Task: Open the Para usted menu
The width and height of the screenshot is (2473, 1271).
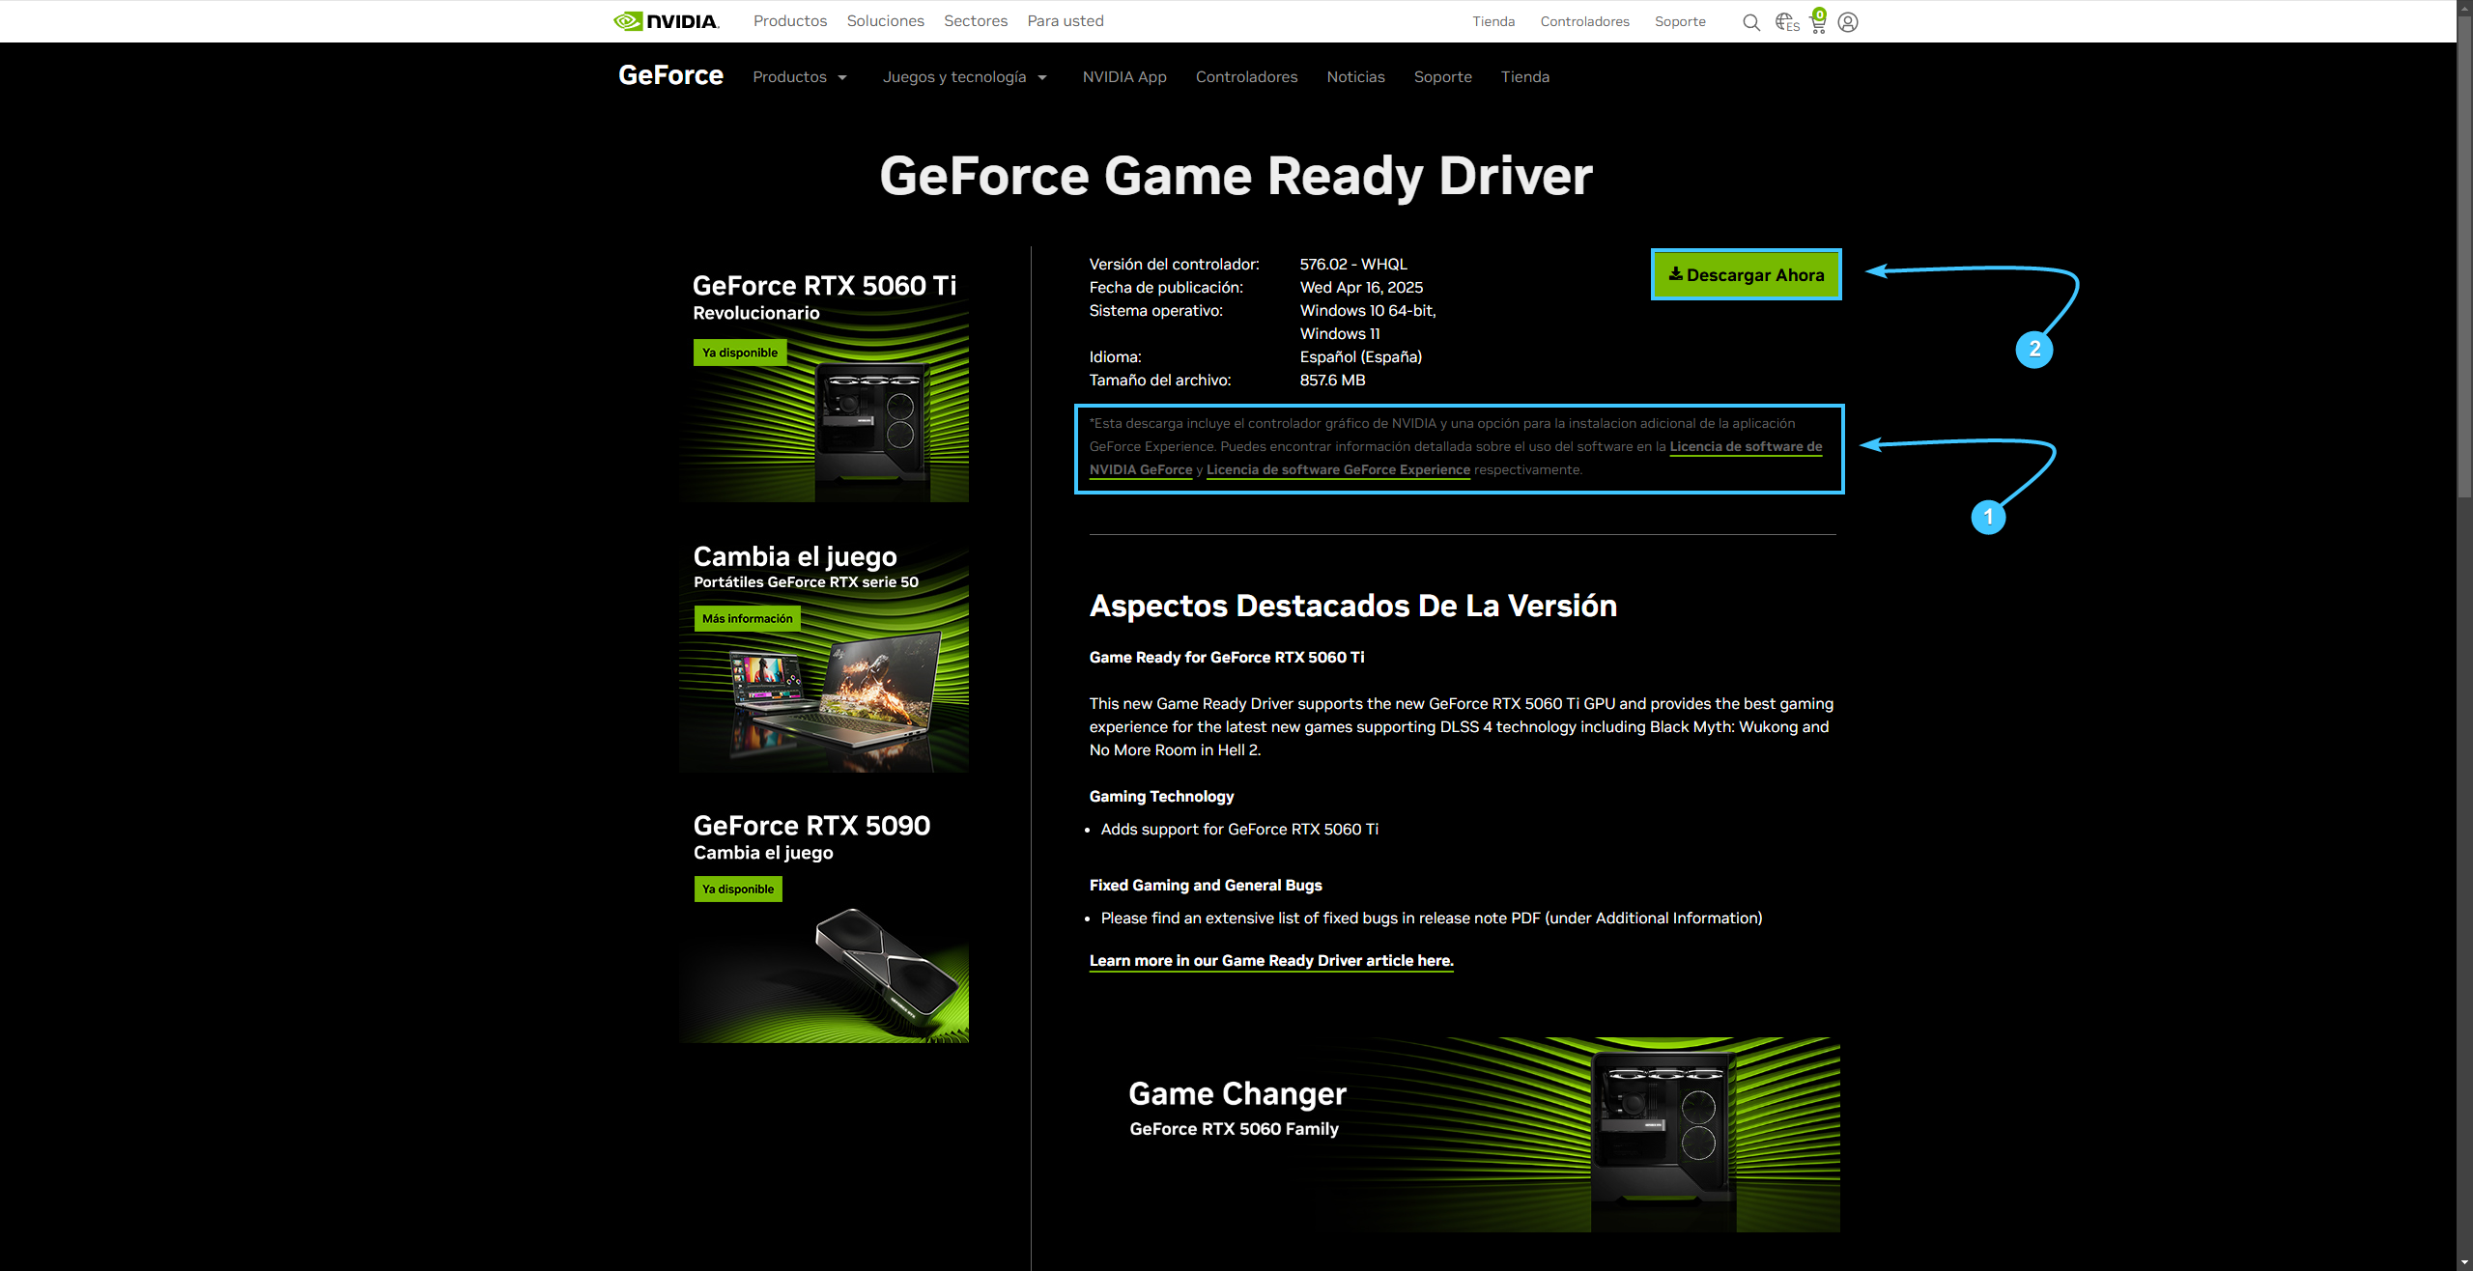Action: tap(1066, 21)
